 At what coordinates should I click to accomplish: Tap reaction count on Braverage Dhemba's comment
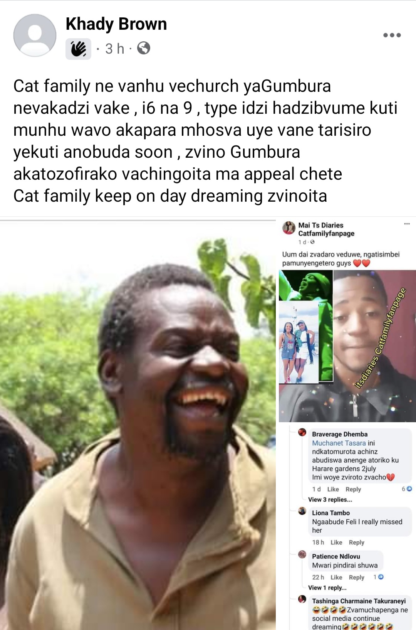pos(407,489)
